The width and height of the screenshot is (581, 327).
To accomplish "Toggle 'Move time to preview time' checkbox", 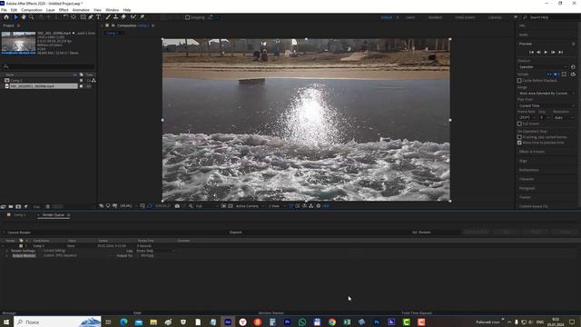I will pos(519,143).
